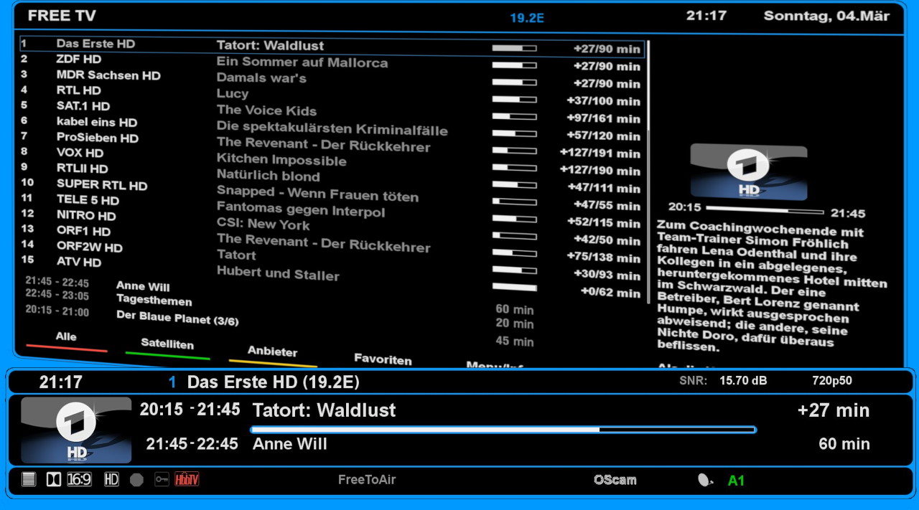Select channel NITRO HD
Image resolution: width=919 pixels, height=510 pixels.
(x=86, y=215)
